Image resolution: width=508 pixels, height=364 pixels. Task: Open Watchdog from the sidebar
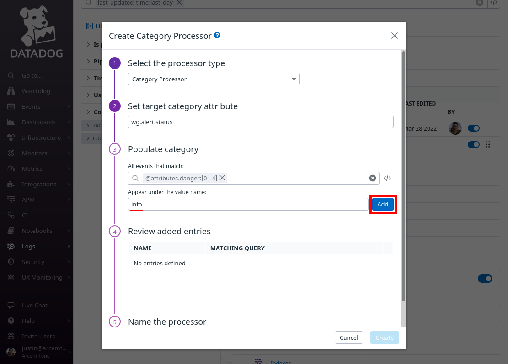pyautogui.click(x=36, y=91)
